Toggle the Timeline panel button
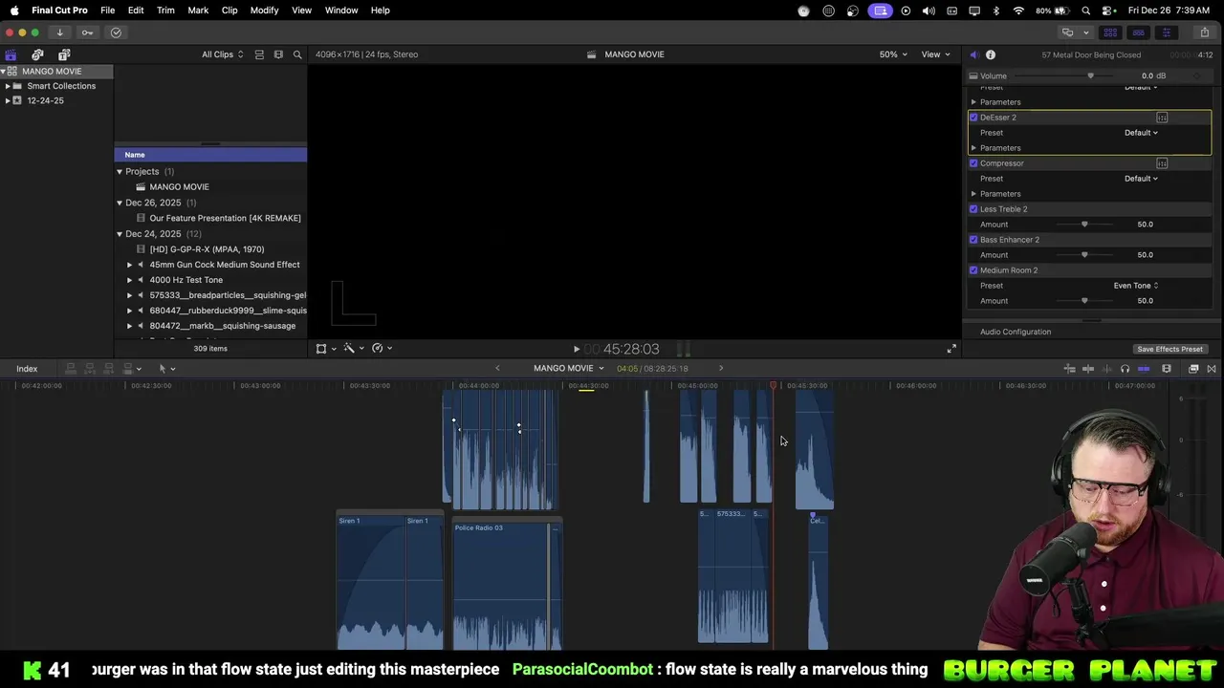 1138,32
